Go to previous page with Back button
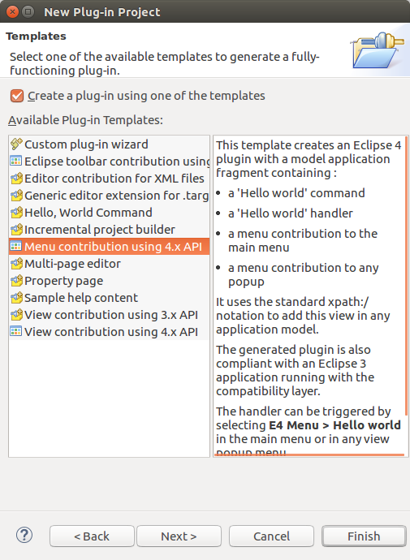 92,536
